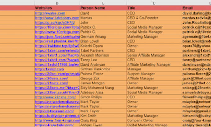Open the http://1xslot.com link
The width and height of the screenshot is (211, 127).
tap(49, 69)
